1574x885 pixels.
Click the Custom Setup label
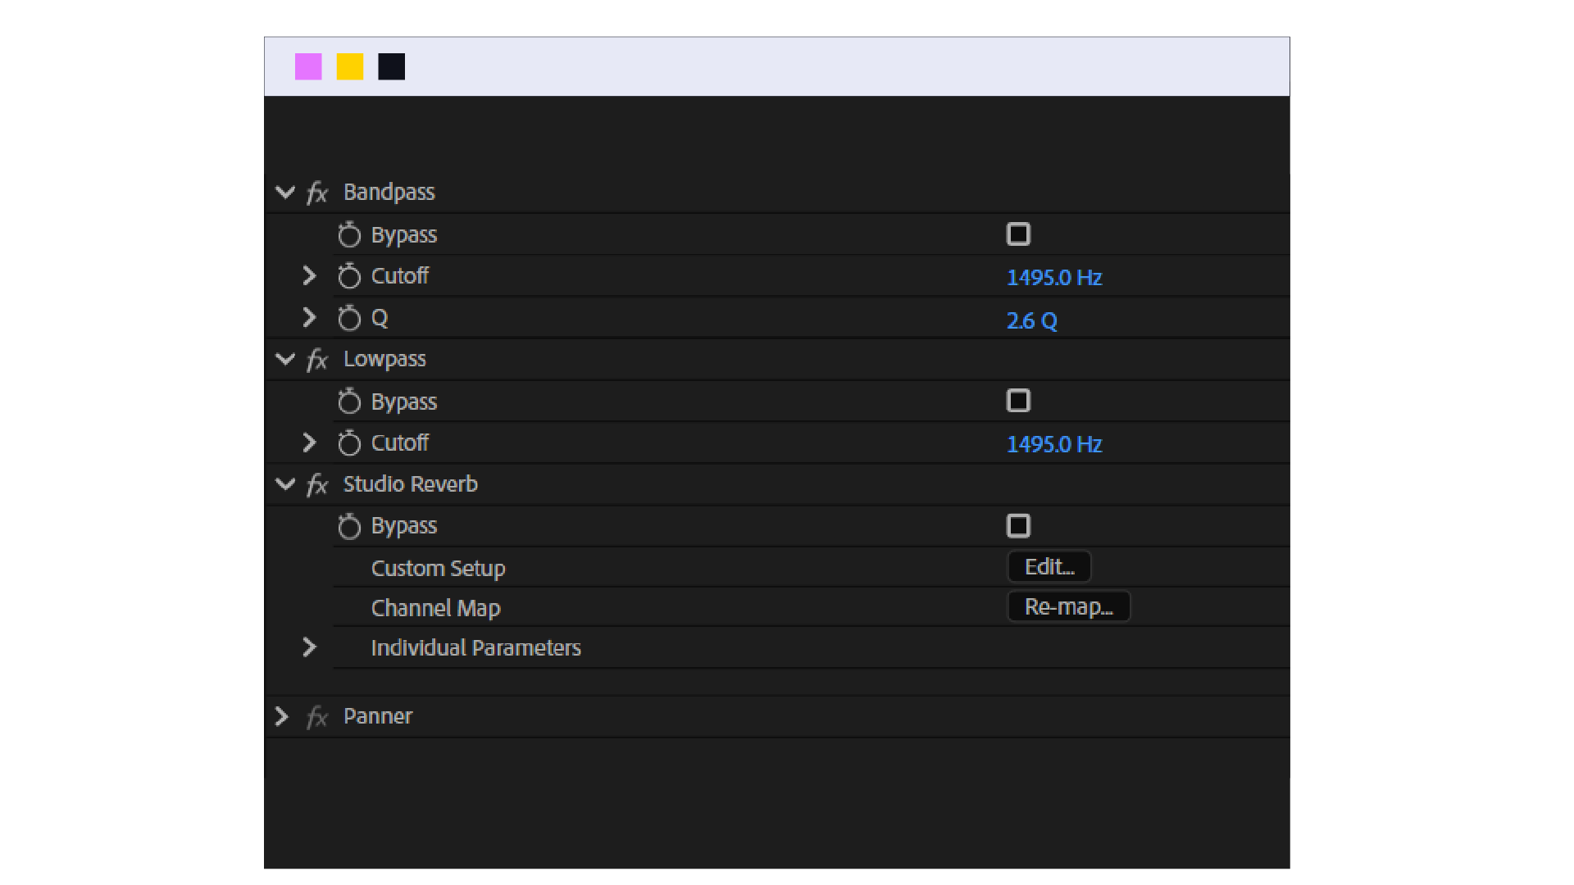pos(439,569)
